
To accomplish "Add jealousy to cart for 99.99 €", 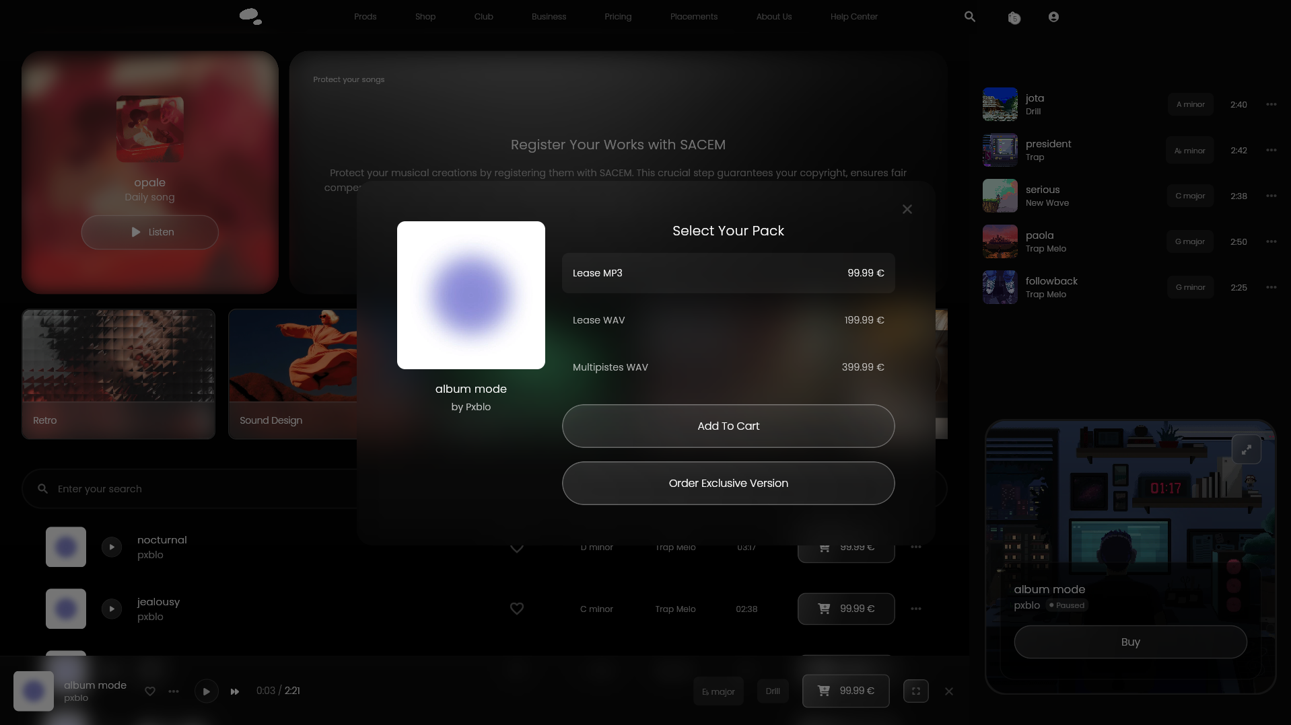I will [846, 609].
